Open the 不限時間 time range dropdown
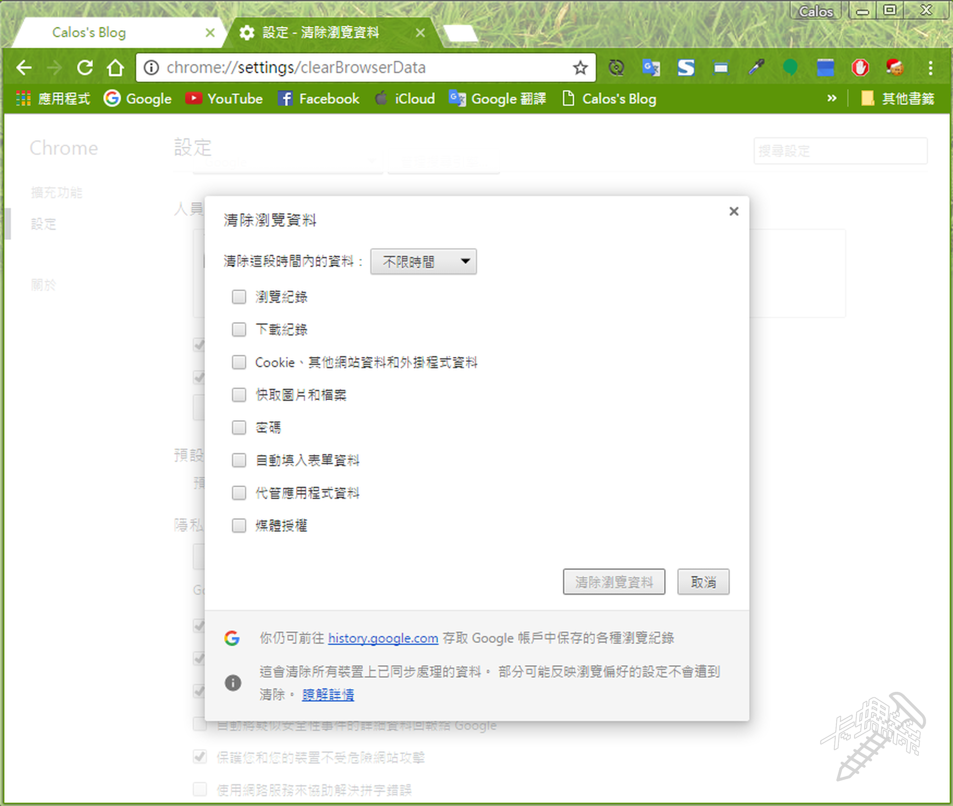 tap(423, 262)
